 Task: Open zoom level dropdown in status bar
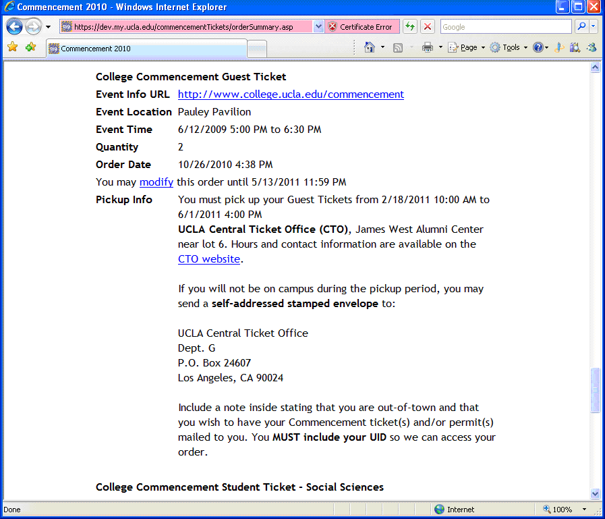(585, 510)
